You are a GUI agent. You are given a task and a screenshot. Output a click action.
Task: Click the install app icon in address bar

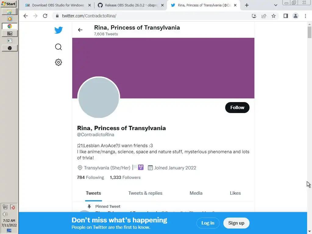coord(254,16)
